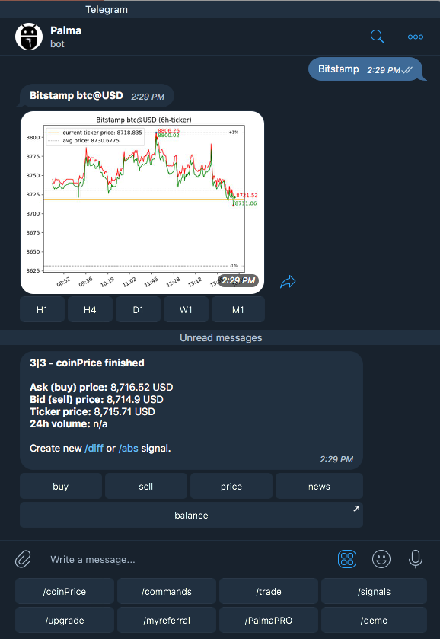Screen dimensions: 440x639
Task: Click the Write a message input field
Action: [187, 560]
